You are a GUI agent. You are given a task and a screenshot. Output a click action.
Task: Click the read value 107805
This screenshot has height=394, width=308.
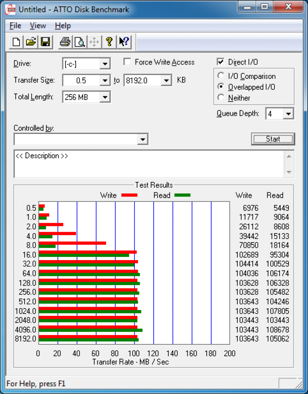[277, 311]
